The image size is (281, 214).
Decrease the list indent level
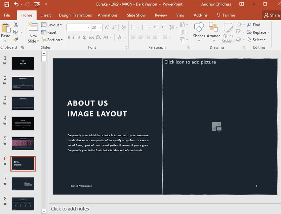(x=156, y=27)
